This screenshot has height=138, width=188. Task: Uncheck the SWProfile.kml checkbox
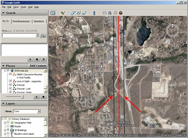(x=8, y=70)
